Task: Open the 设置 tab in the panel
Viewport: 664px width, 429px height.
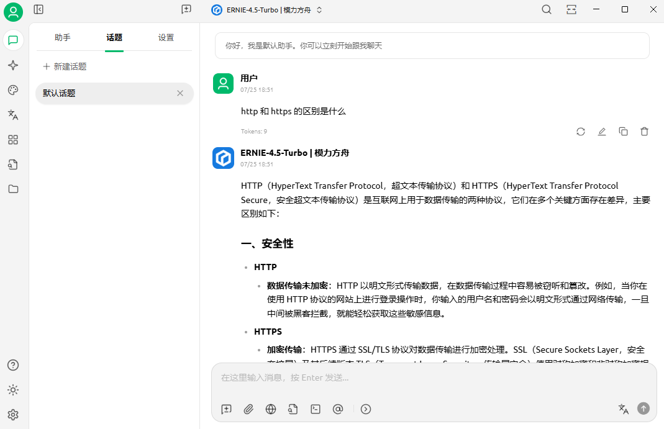Action: pyautogui.click(x=166, y=37)
